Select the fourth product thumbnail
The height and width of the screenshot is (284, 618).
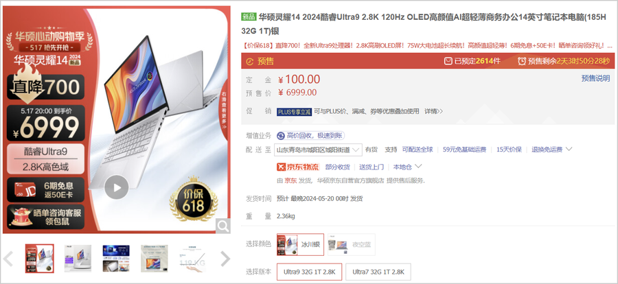154,259
